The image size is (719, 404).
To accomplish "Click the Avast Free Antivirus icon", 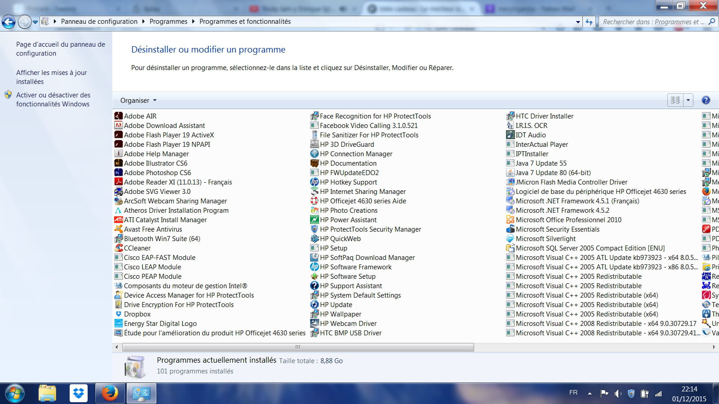I will click(118, 229).
